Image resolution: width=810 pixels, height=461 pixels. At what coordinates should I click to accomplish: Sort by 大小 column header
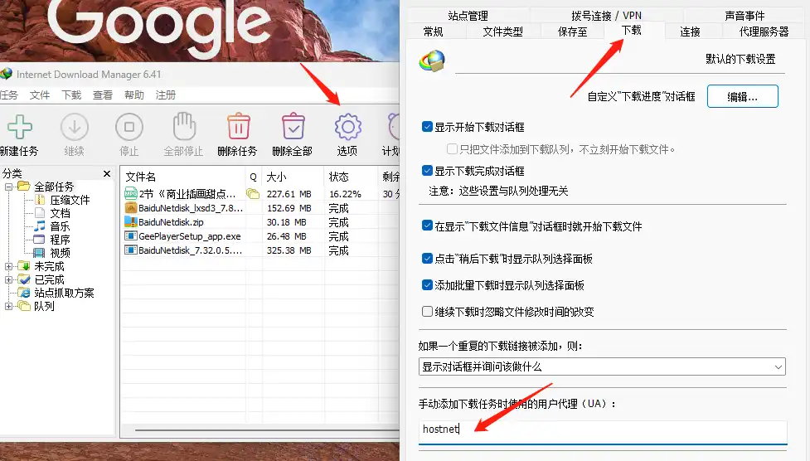(x=293, y=177)
